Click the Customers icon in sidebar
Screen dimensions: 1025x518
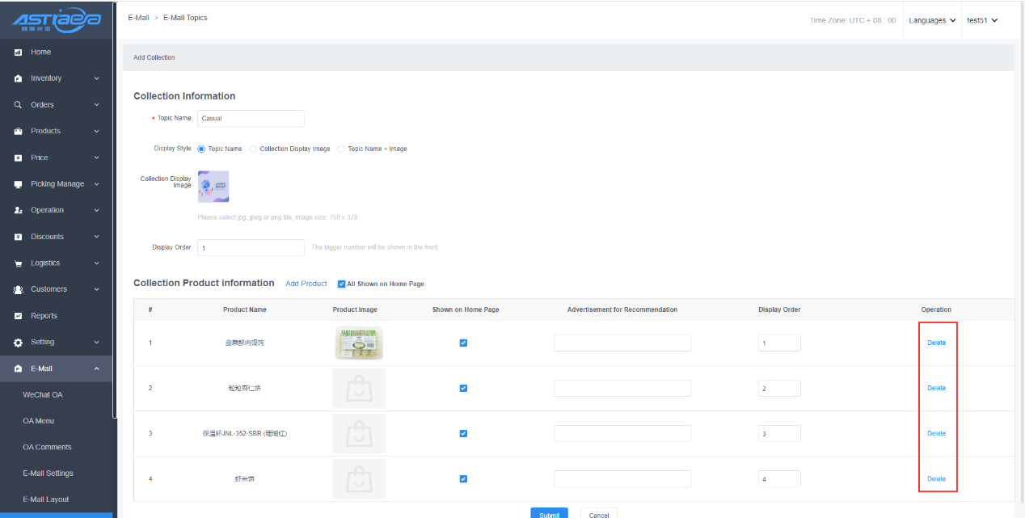(x=18, y=290)
